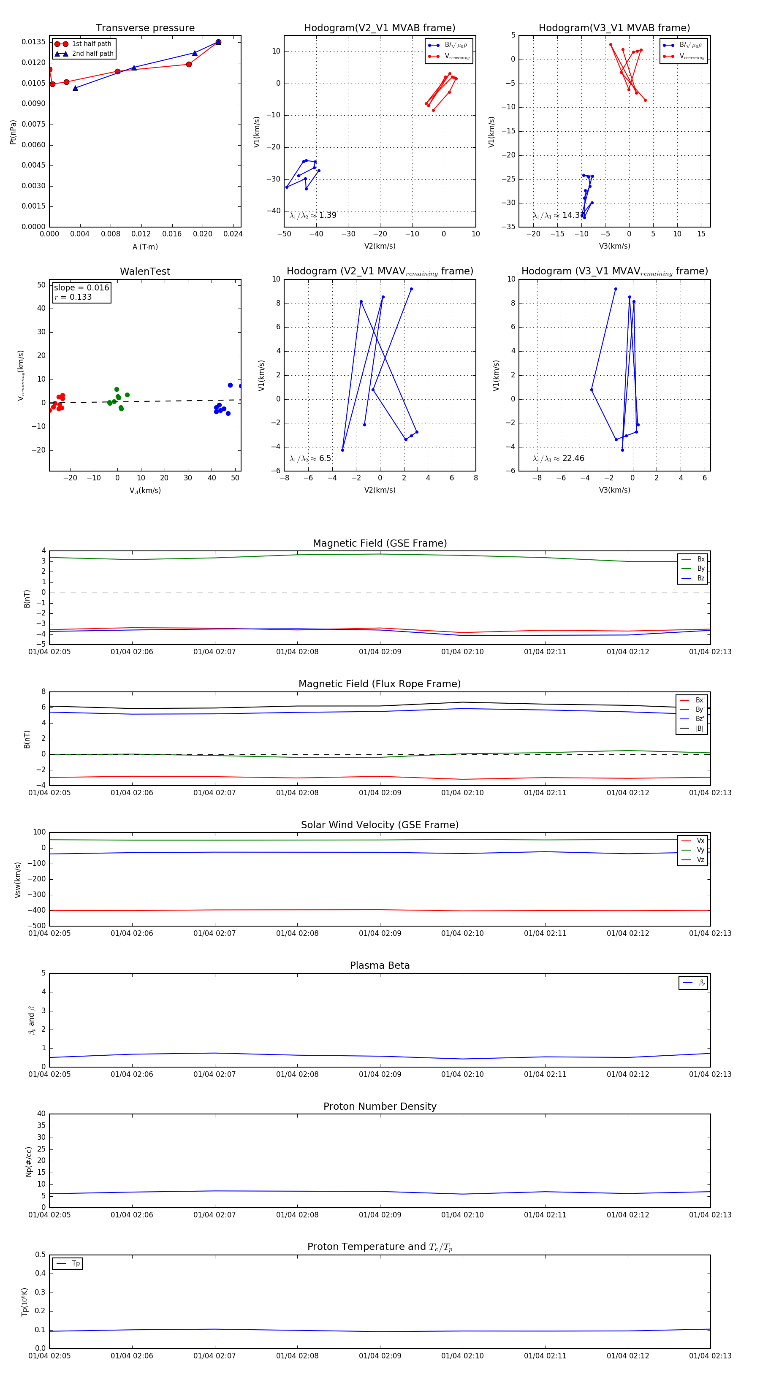This screenshot has width=760, height=1393.
Task: Click the 'r = 0.133' annotation
Action: 73,297
